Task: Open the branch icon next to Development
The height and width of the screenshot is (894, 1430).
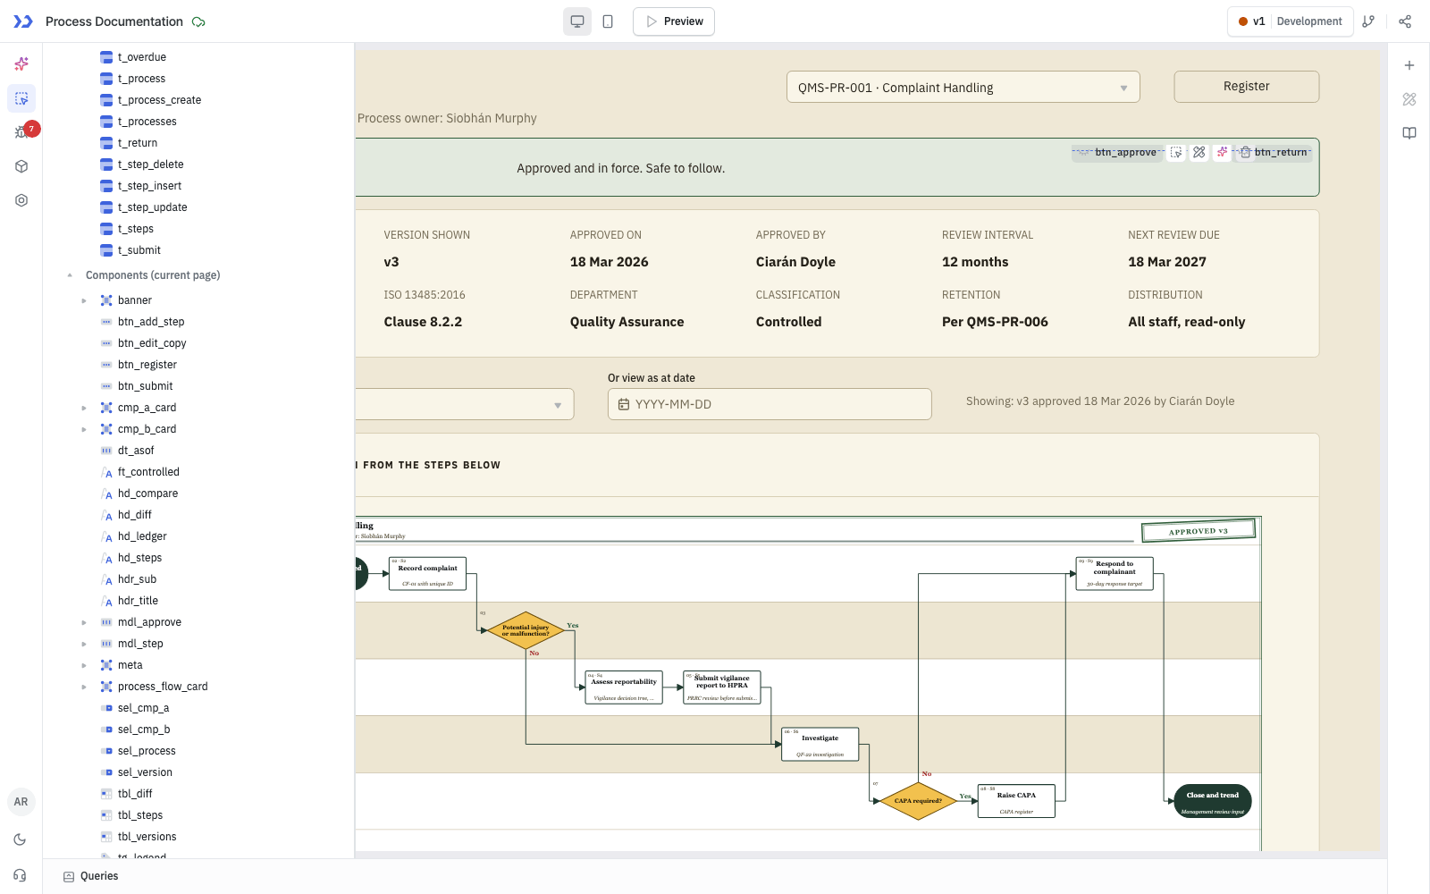Action: (1368, 21)
